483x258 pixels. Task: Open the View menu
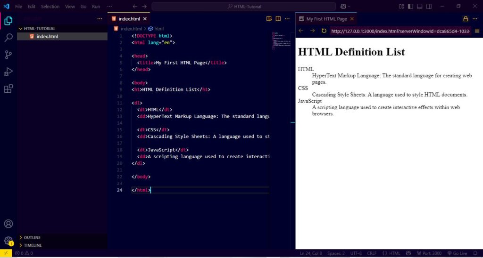pyautogui.click(x=70, y=6)
